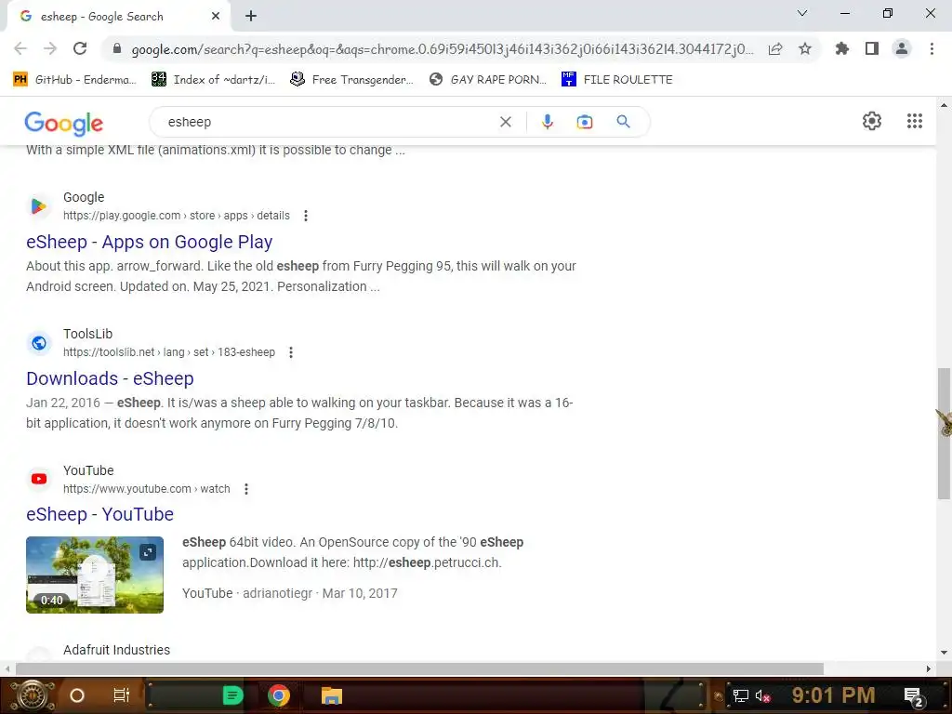
Task: Search by image with the camera icon
Action: [x=584, y=122]
